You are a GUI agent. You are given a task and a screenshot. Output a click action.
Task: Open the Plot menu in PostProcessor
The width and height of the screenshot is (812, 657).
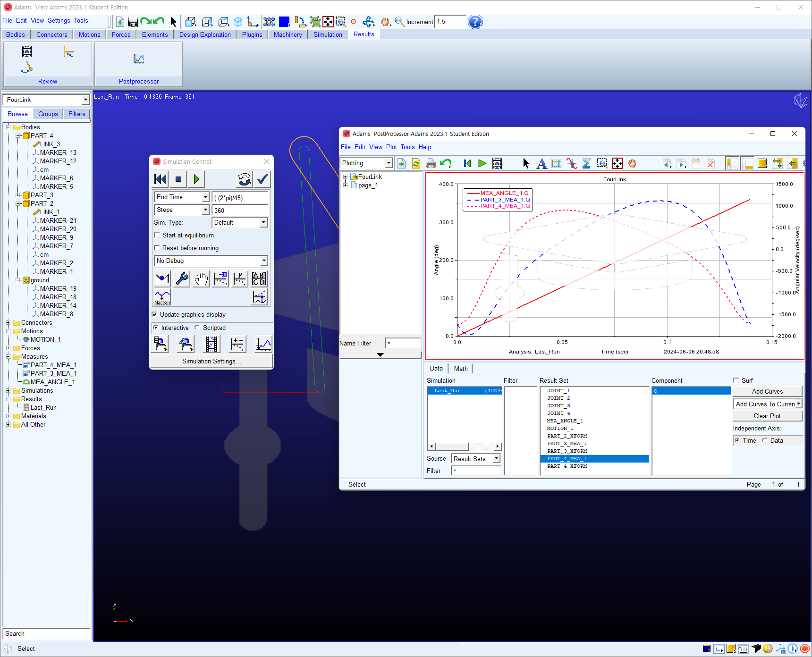point(391,147)
